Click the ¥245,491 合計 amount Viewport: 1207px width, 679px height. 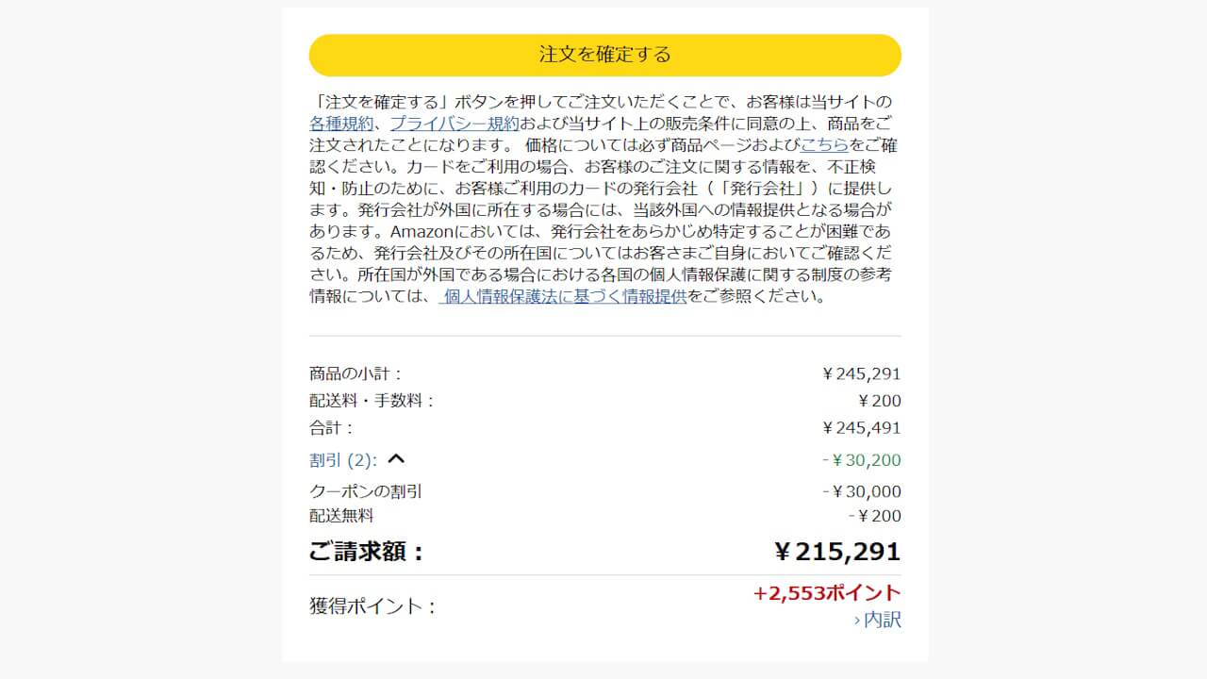(x=862, y=428)
